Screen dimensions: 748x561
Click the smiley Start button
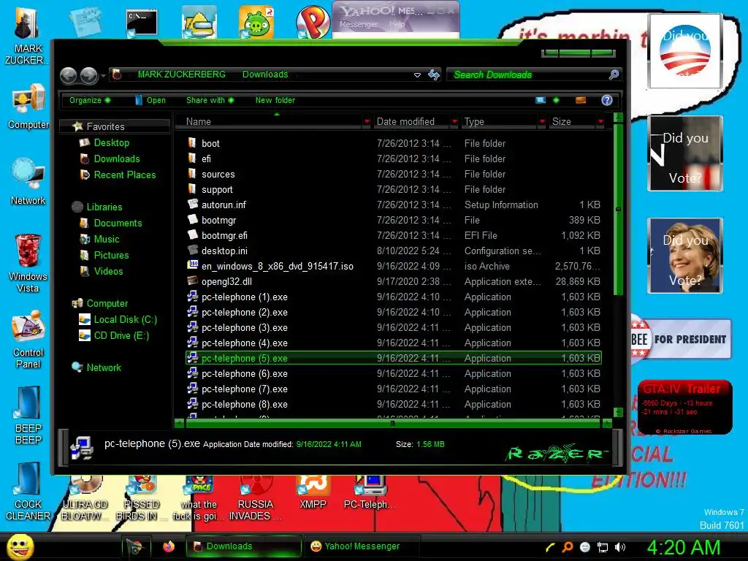20,546
